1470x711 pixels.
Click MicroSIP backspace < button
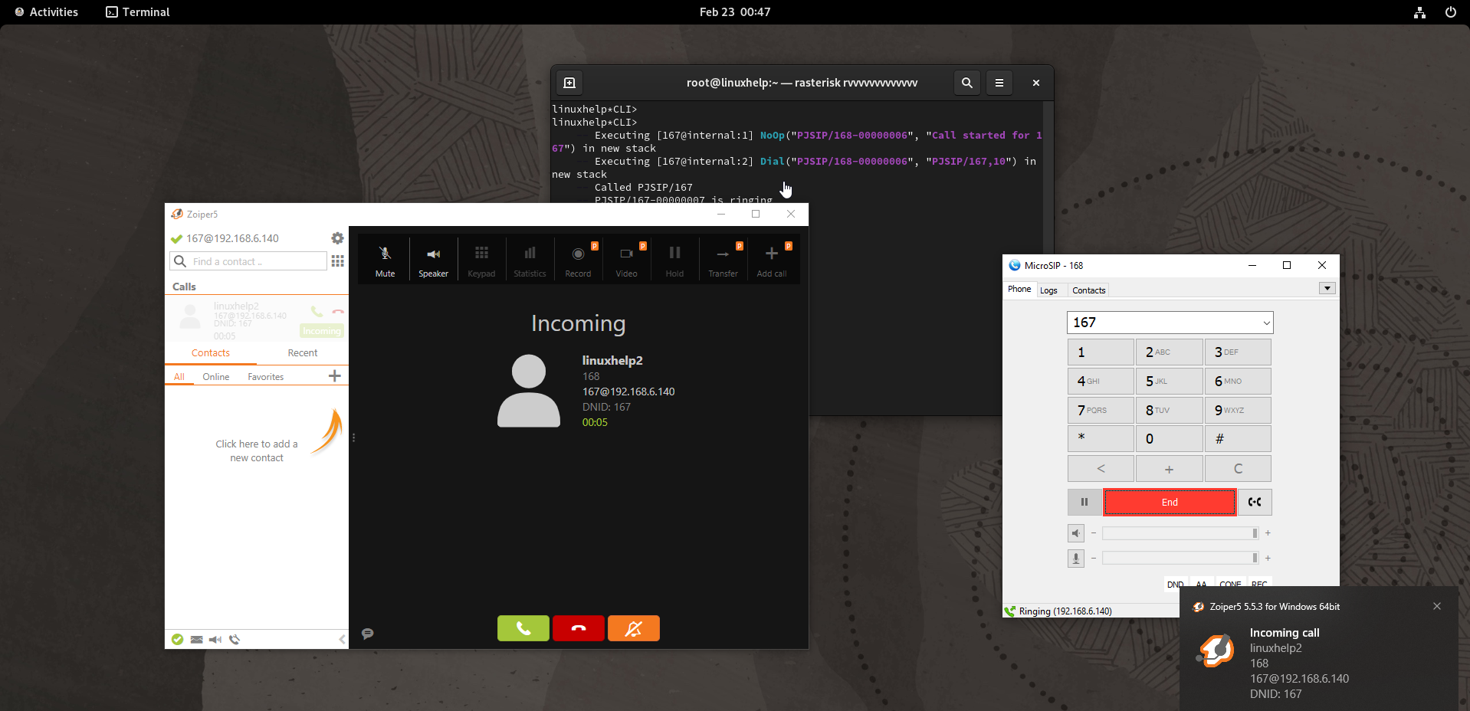[1101, 468]
